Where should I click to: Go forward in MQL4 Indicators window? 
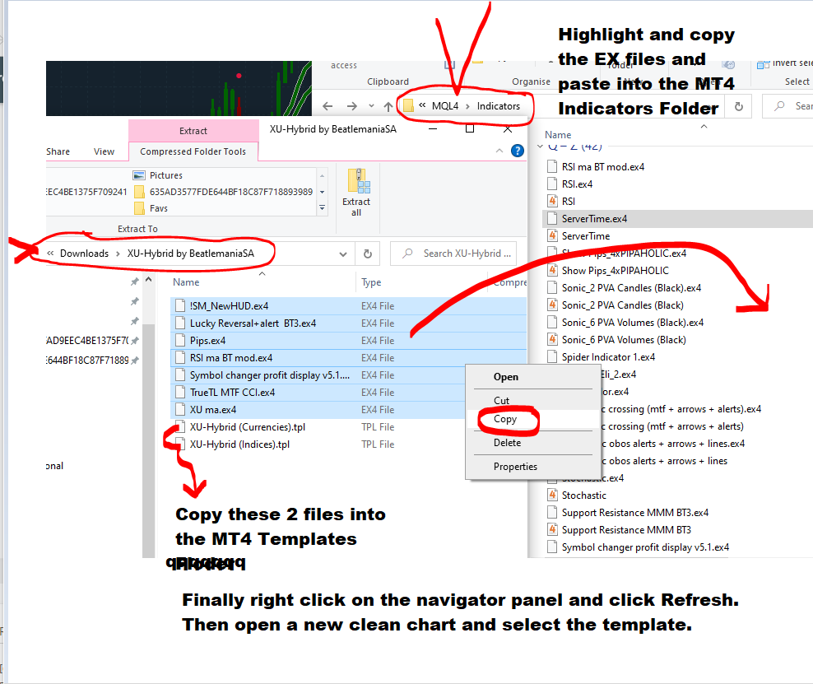(352, 106)
